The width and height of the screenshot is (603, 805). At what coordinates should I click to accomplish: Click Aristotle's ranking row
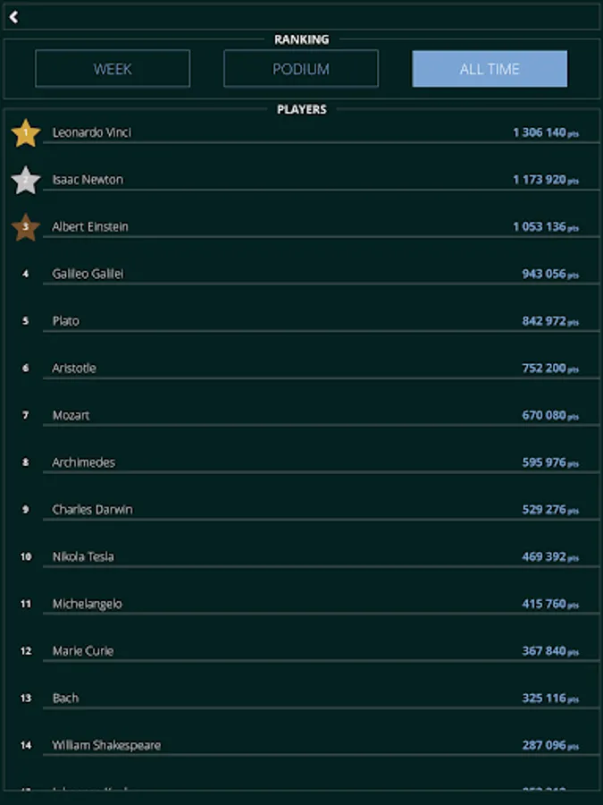pyautogui.click(x=74, y=369)
